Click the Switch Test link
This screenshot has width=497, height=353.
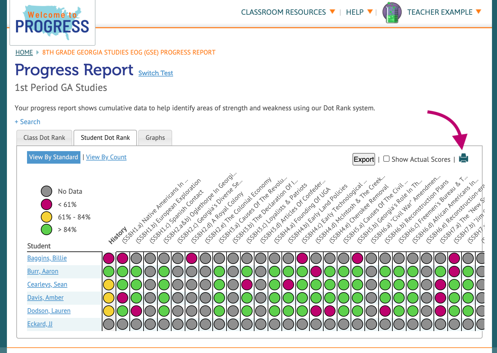pos(156,73)
